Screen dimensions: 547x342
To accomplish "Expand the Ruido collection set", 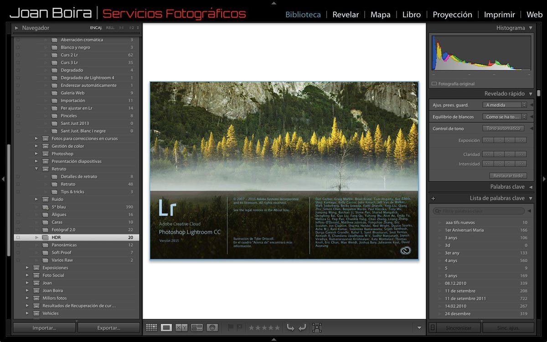I will (x=36, y=199).
